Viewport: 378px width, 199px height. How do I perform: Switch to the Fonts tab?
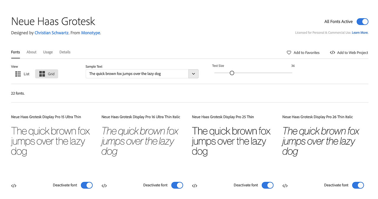[16, 52]
